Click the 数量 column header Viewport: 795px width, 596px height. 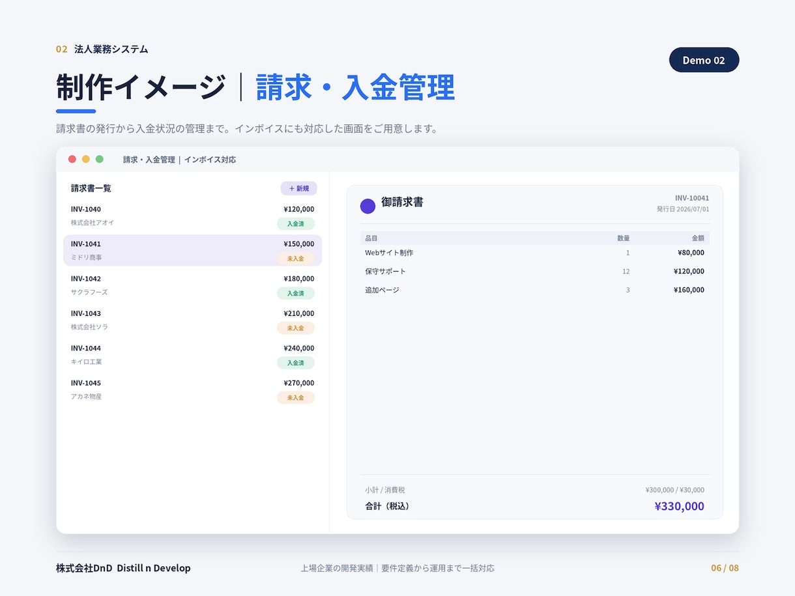(x=624, y=238)
